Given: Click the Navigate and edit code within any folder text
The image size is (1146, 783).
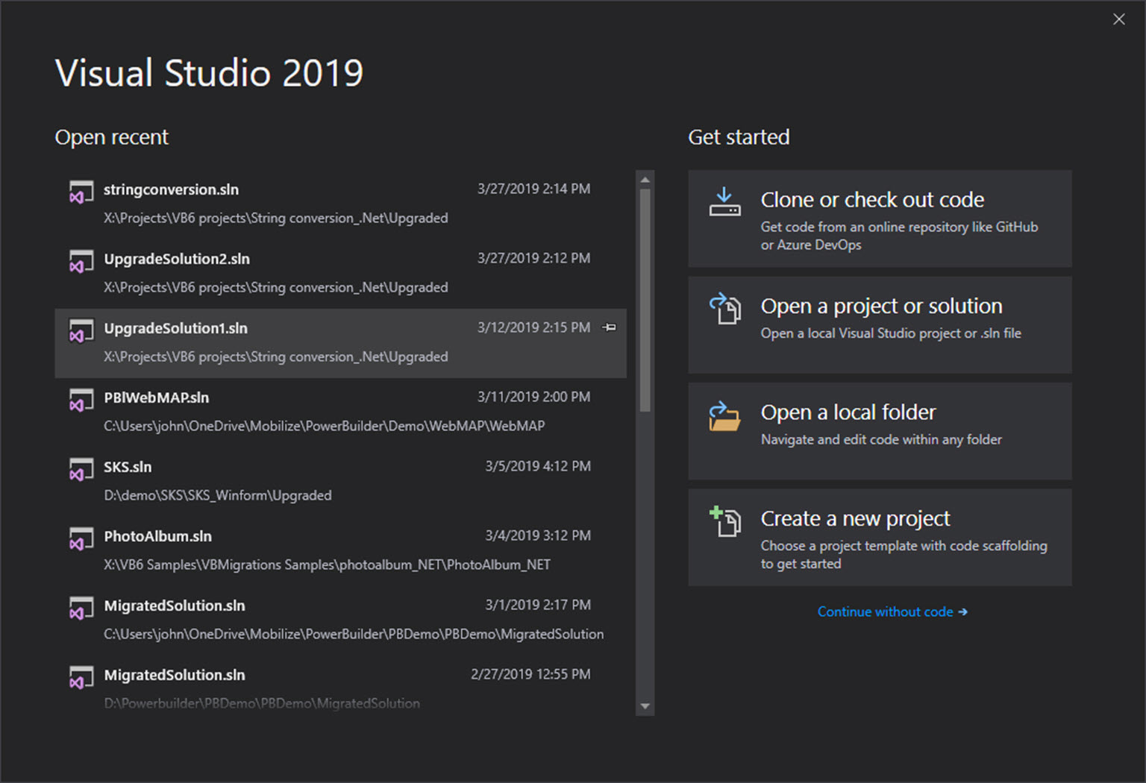Looking at the screenshot, I should pyautogui.click(x=881, y=439).
